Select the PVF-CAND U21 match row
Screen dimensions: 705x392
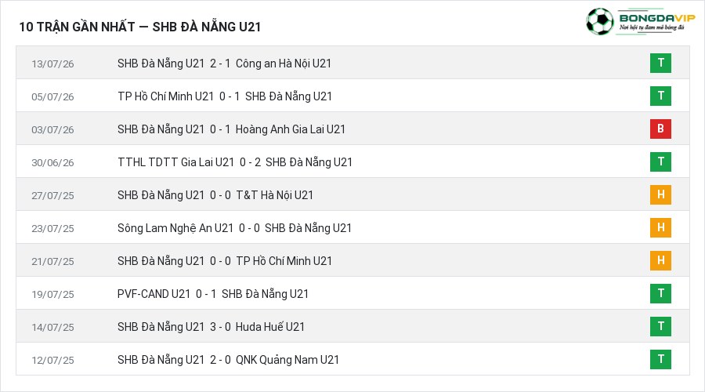point(353,293)
